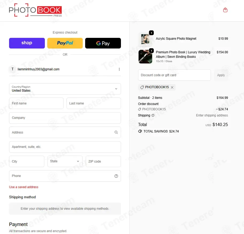
Task: Click the $10.99 price
Action: (223, 39)
